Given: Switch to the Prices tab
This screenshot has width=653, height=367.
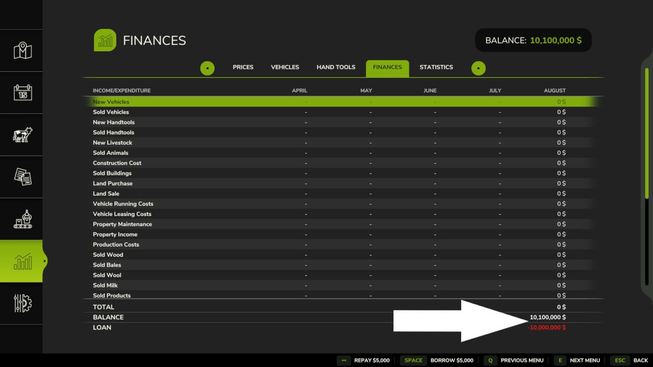Looking at the screenshot, I should 243,67.
